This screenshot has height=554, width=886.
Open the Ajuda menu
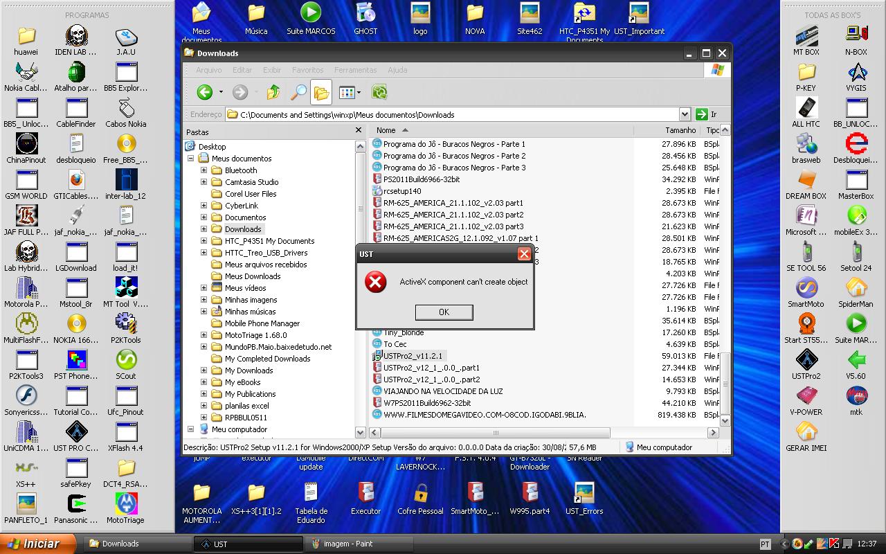coord(397,70)
